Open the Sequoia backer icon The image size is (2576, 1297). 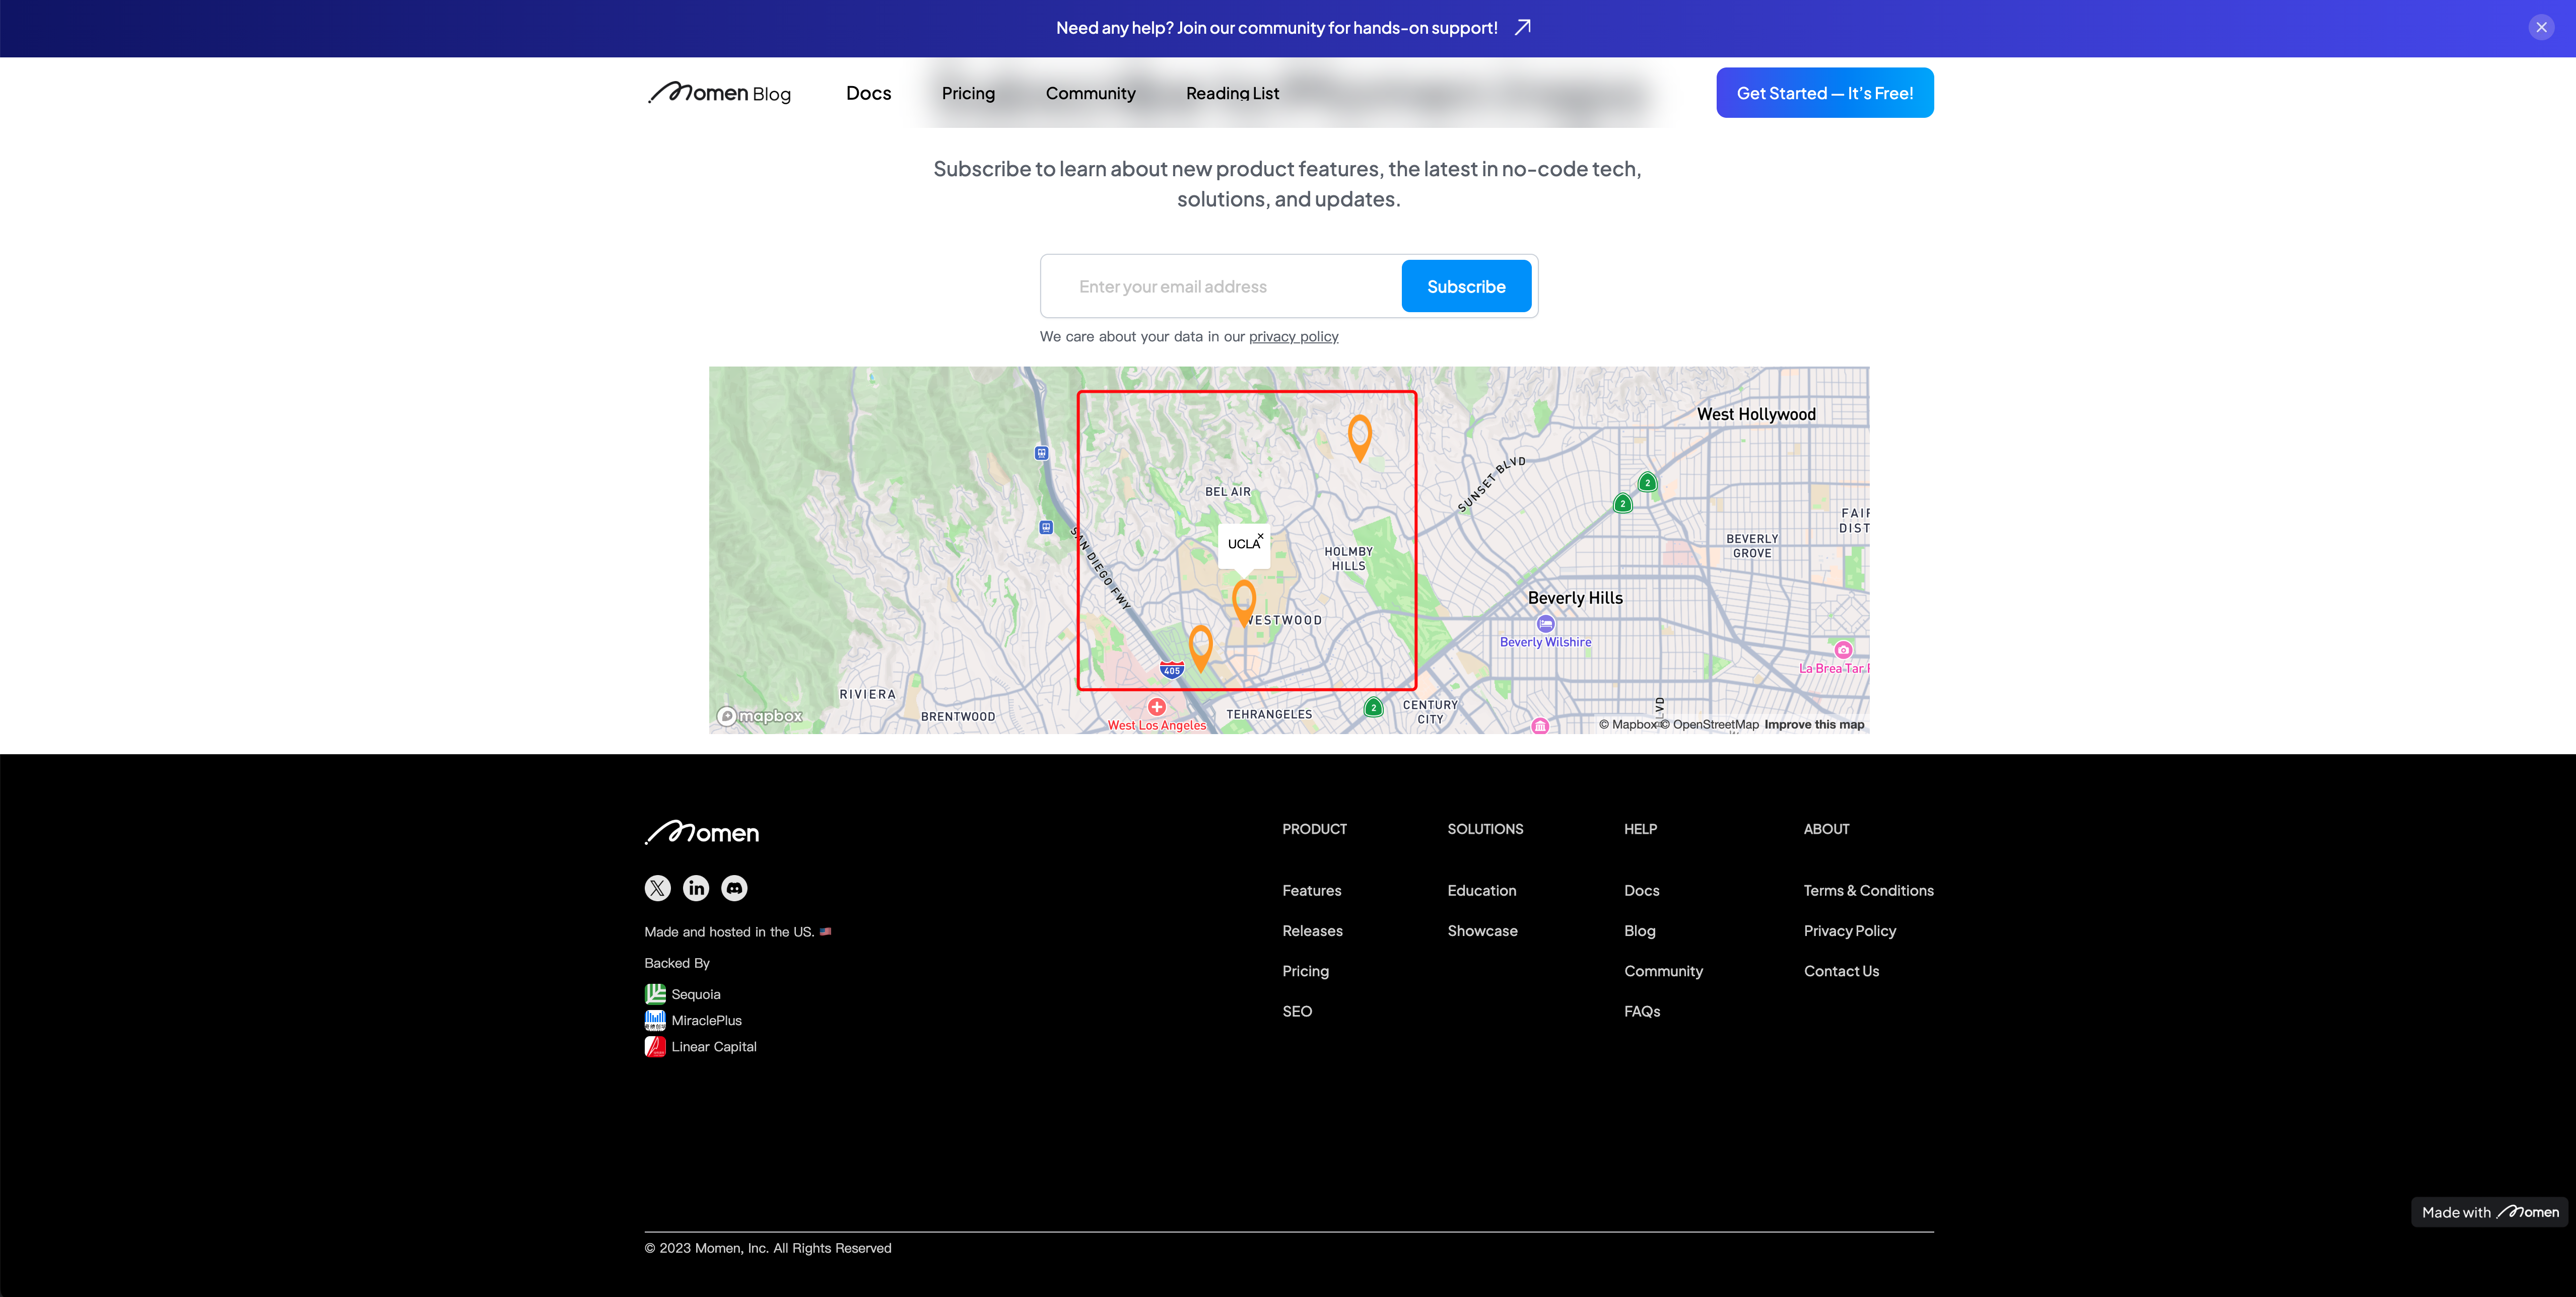655,993
